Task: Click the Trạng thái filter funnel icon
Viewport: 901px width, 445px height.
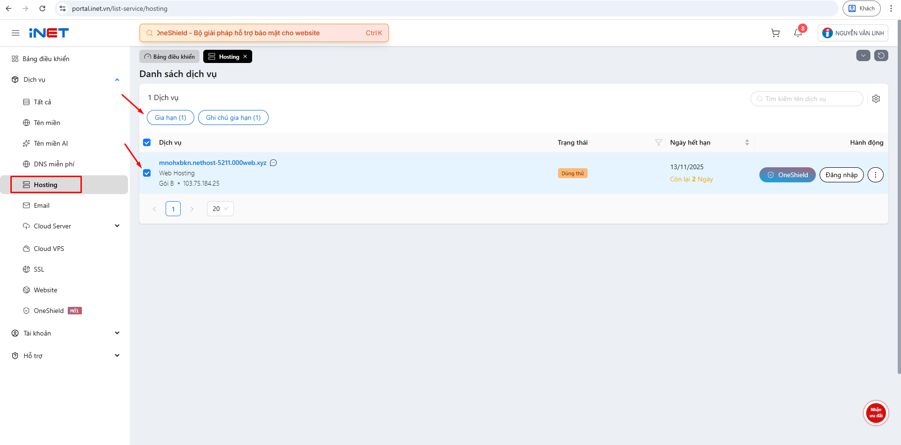Action: pyautogui.click(x=659, y=142)
